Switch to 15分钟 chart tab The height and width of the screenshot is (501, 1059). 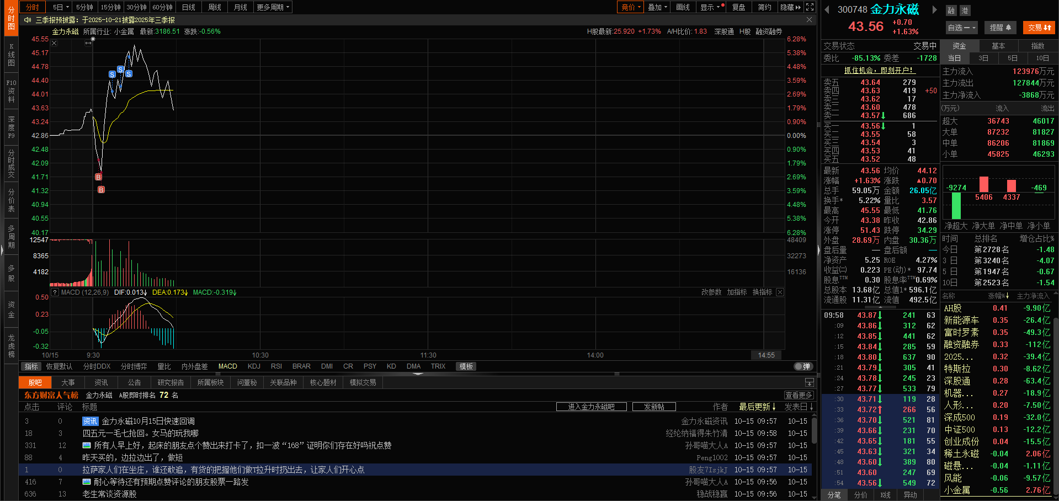click(x=110, y=7)
